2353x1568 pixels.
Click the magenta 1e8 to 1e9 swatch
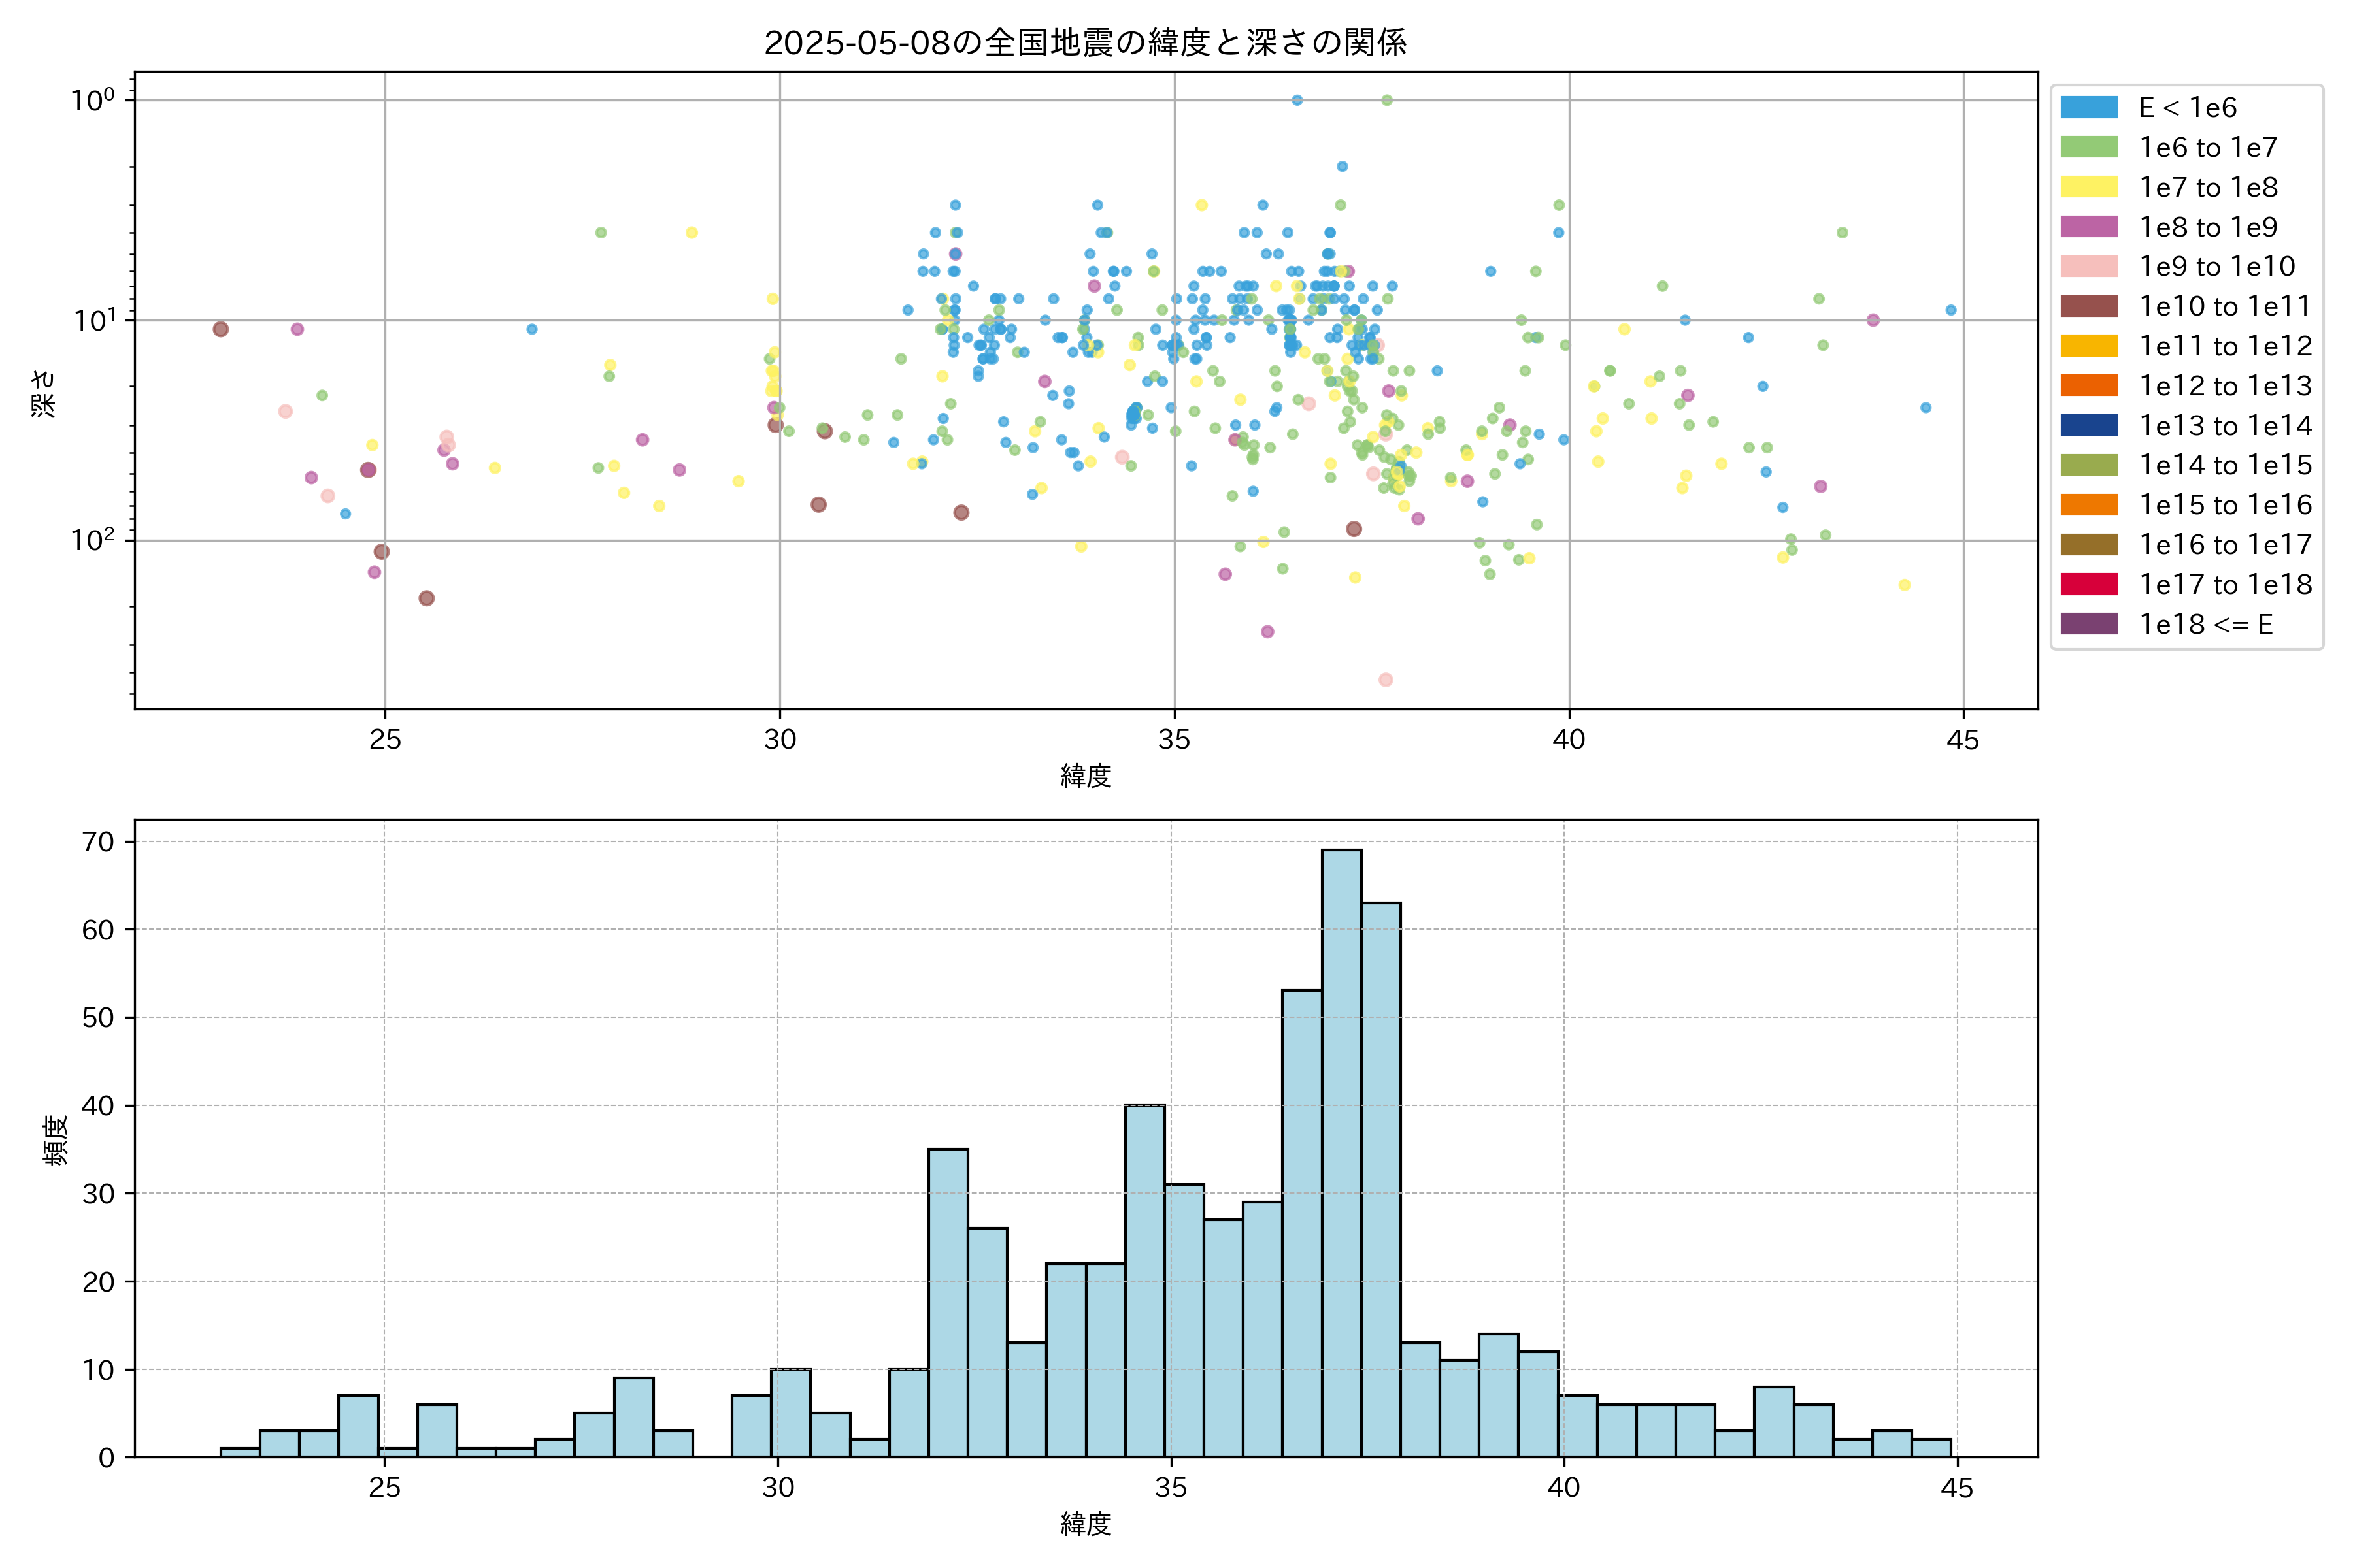click(2089, 227)
